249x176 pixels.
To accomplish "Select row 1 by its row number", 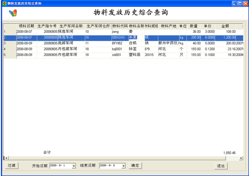I will pyautogui.click(x=10, y=32).
